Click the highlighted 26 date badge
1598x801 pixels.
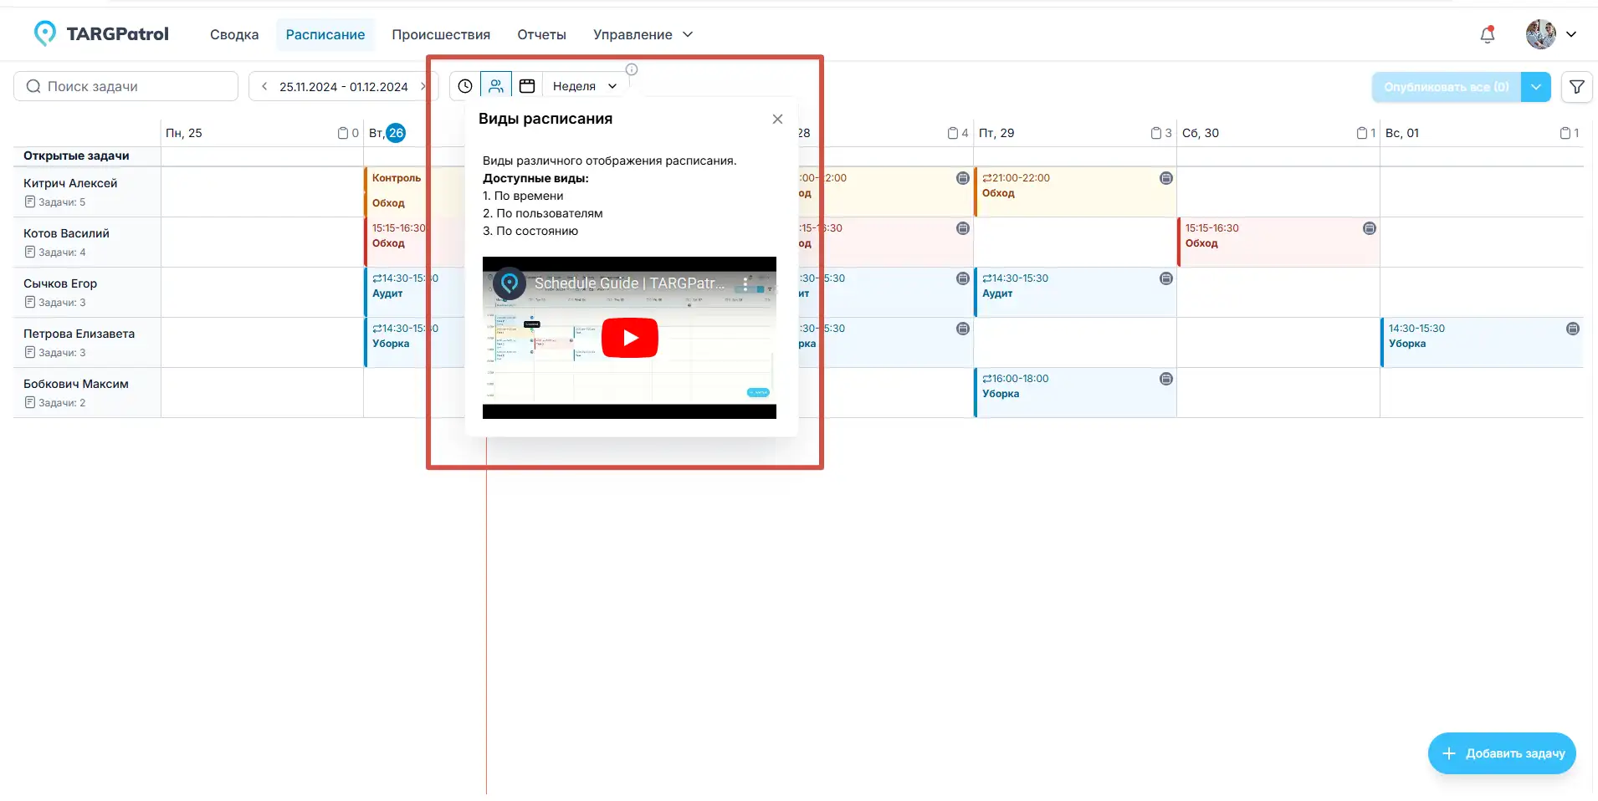396,133
